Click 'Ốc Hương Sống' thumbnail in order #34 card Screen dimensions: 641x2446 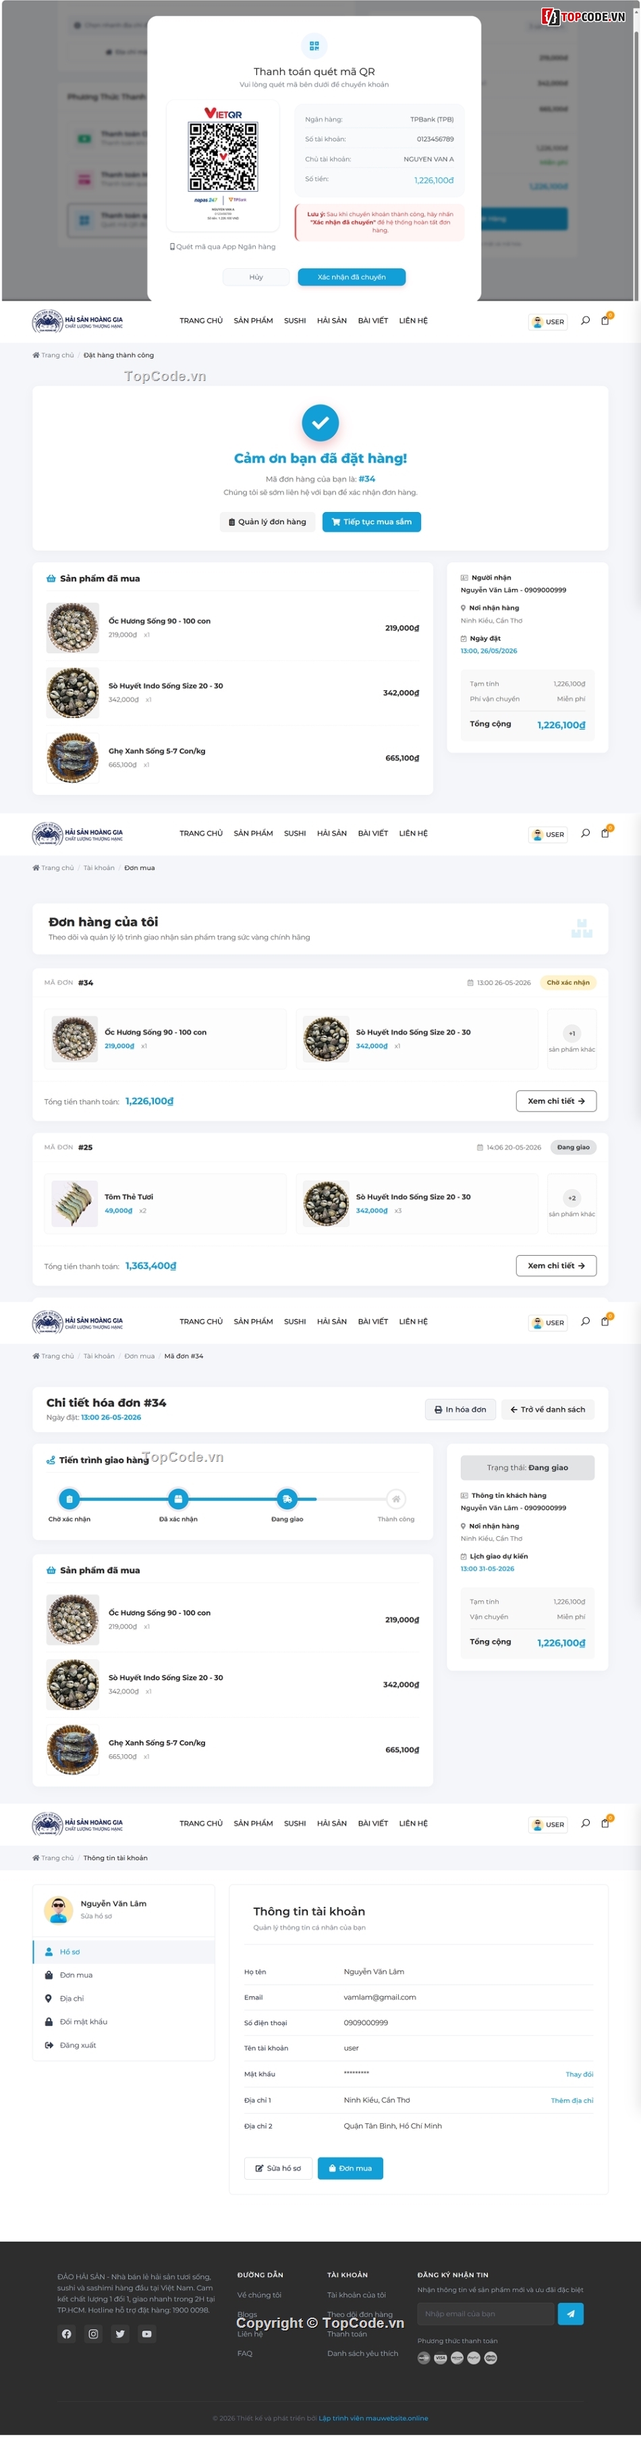74,1039
